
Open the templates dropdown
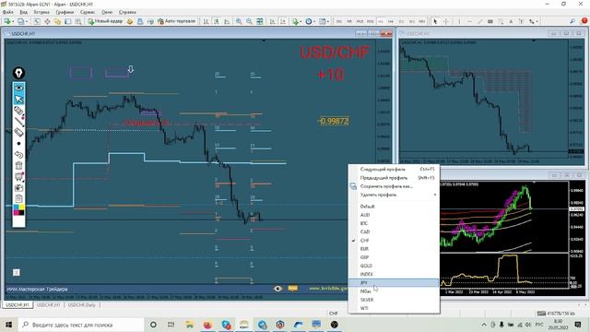coord(323,21)
